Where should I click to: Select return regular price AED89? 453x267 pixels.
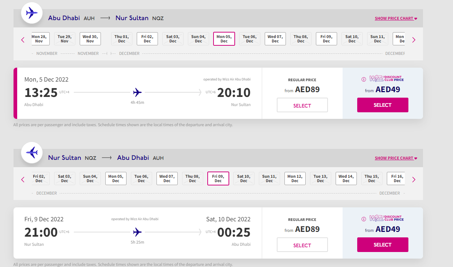coord(302,245)
